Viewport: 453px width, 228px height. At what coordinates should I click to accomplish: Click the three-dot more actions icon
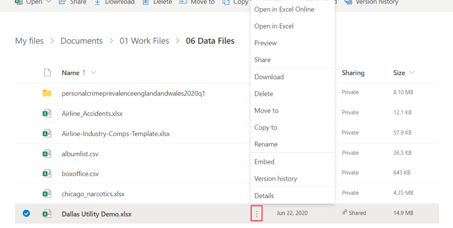coord(257,214)
